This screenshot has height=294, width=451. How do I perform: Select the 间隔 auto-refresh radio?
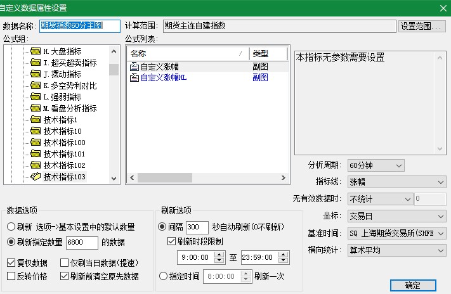click(x=162, y=227)
